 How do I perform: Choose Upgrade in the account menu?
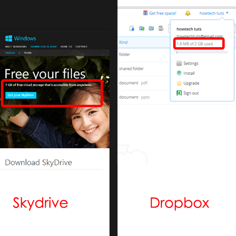pos(191,83)
